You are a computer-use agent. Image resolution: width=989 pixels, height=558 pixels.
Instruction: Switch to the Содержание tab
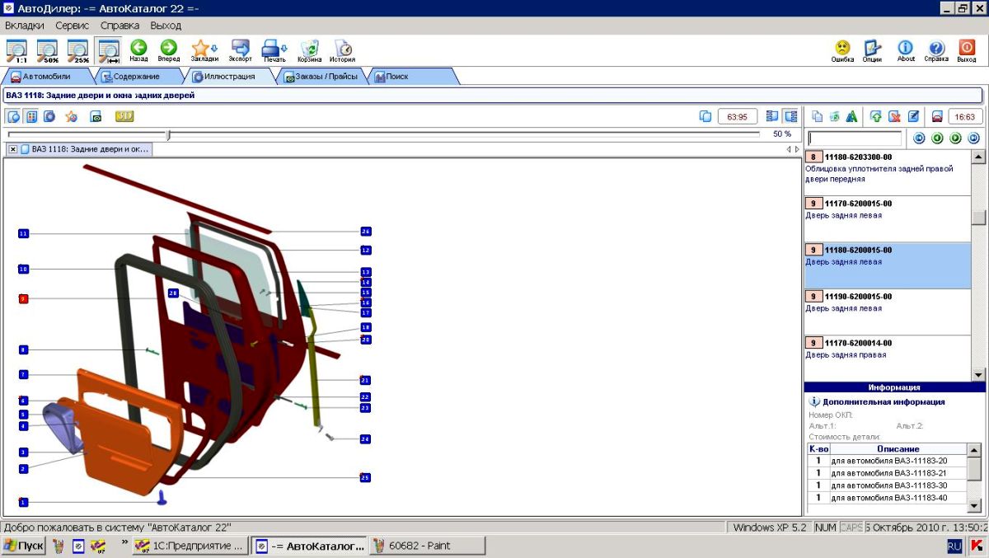[x=137, y=76]
